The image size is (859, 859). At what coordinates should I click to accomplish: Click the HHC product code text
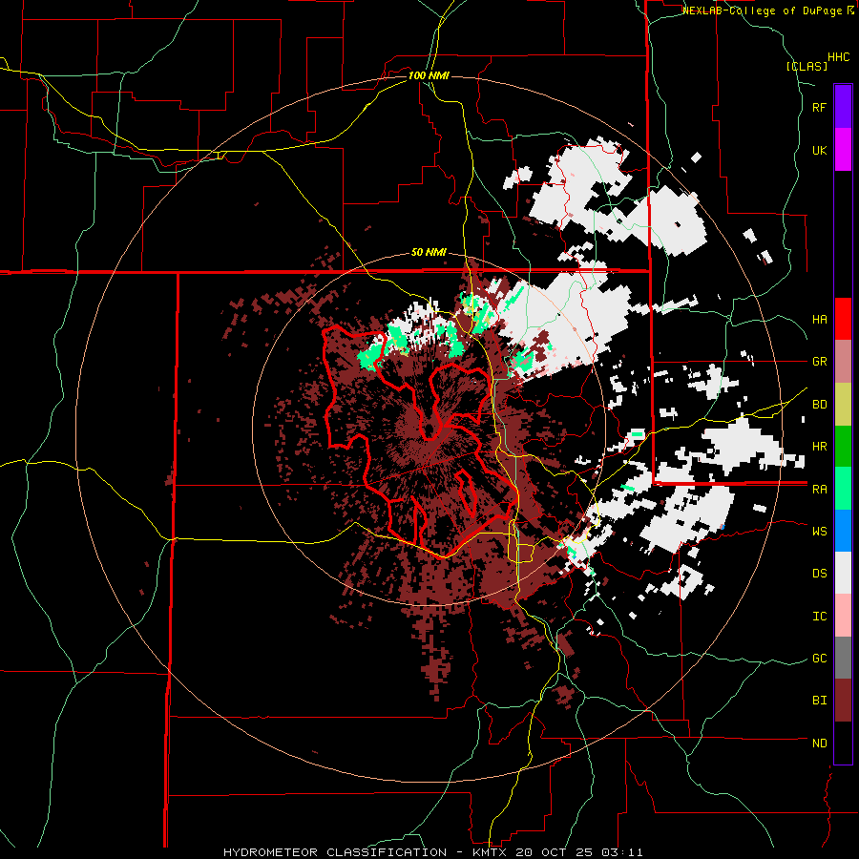(838, 57)
